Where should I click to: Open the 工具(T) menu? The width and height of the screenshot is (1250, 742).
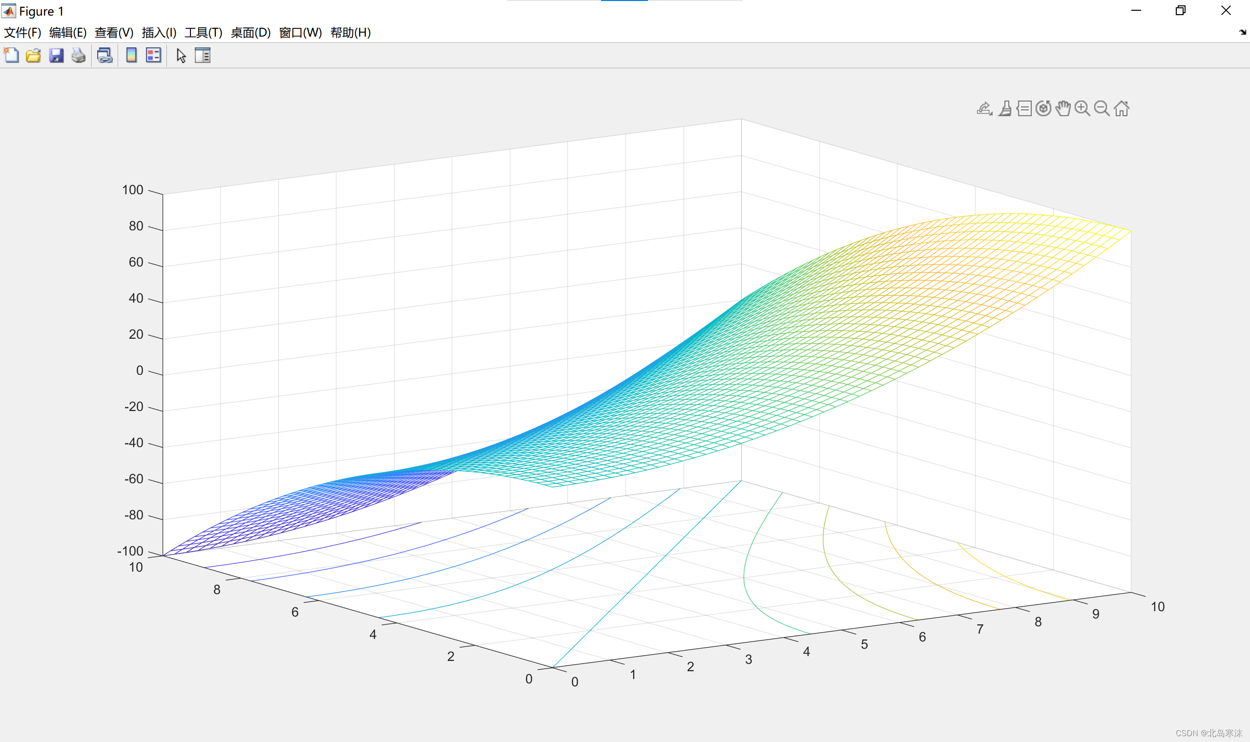203,33
